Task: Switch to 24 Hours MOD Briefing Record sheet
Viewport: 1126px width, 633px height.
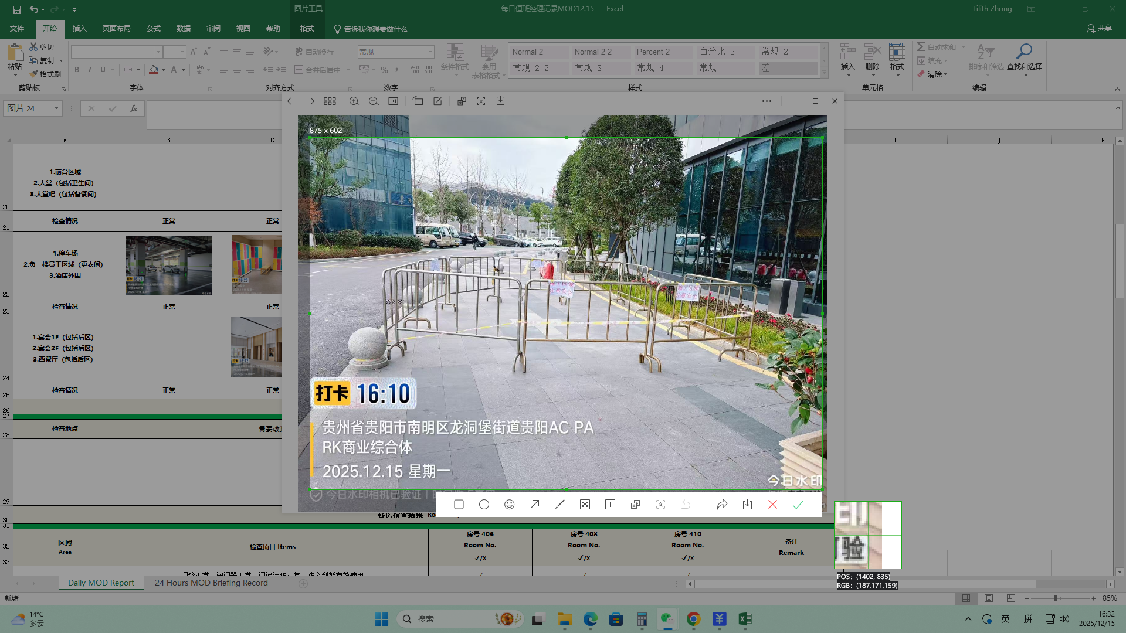Action: [x=211, y=583]
